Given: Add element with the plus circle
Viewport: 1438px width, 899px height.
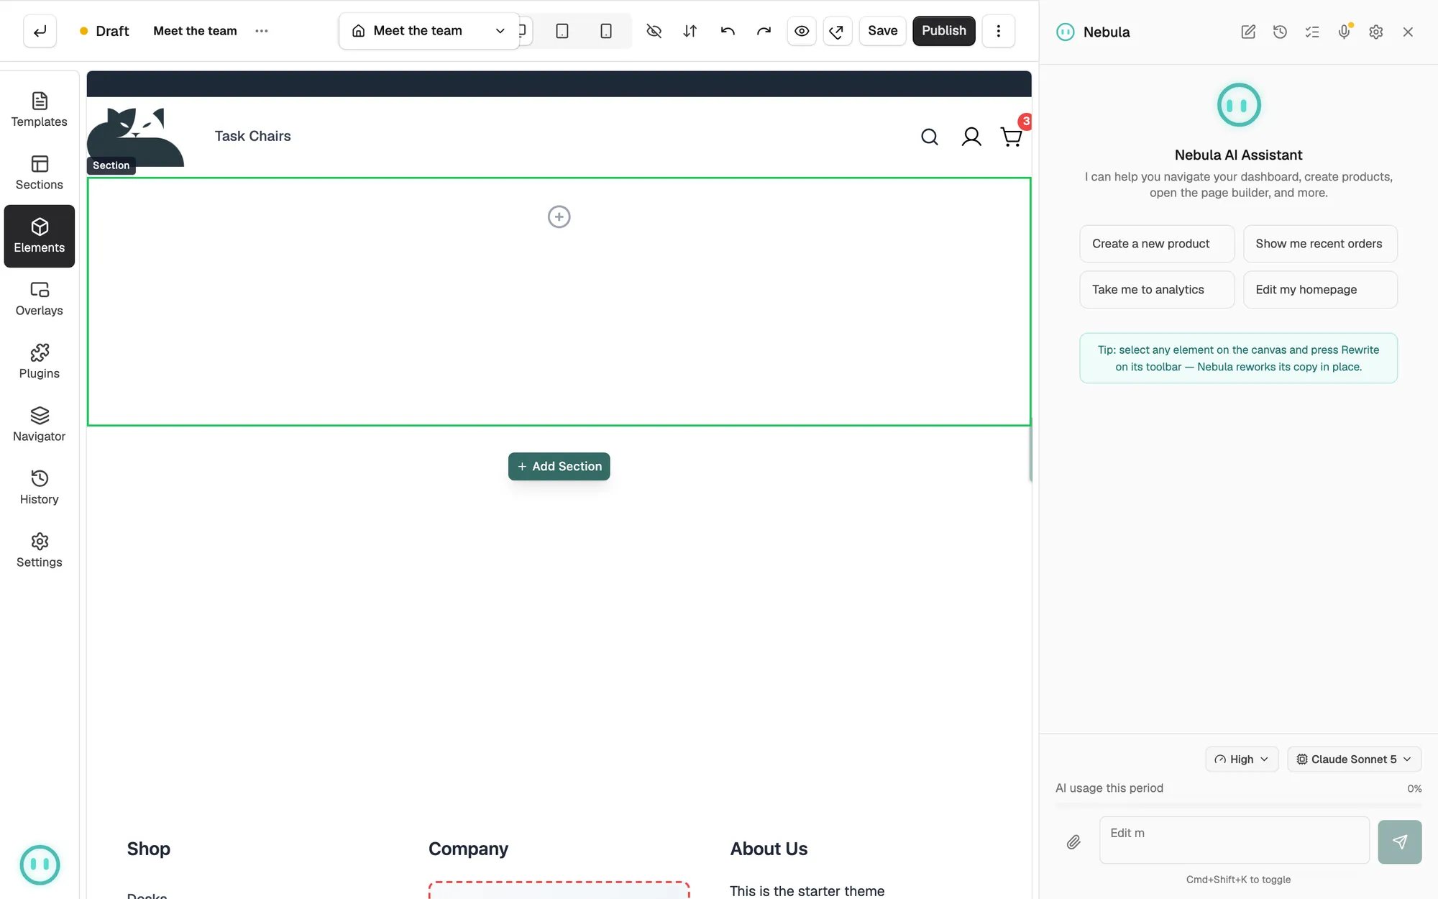Looking at the screenshot, I should pyautogui.click(x=559, y=216).
